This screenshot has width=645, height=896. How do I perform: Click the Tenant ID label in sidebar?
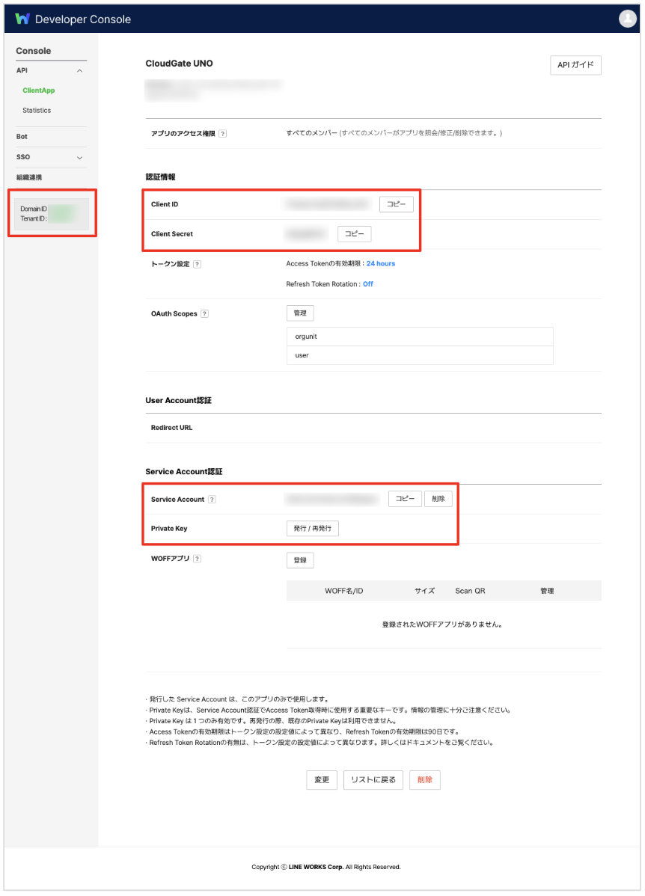34,218
